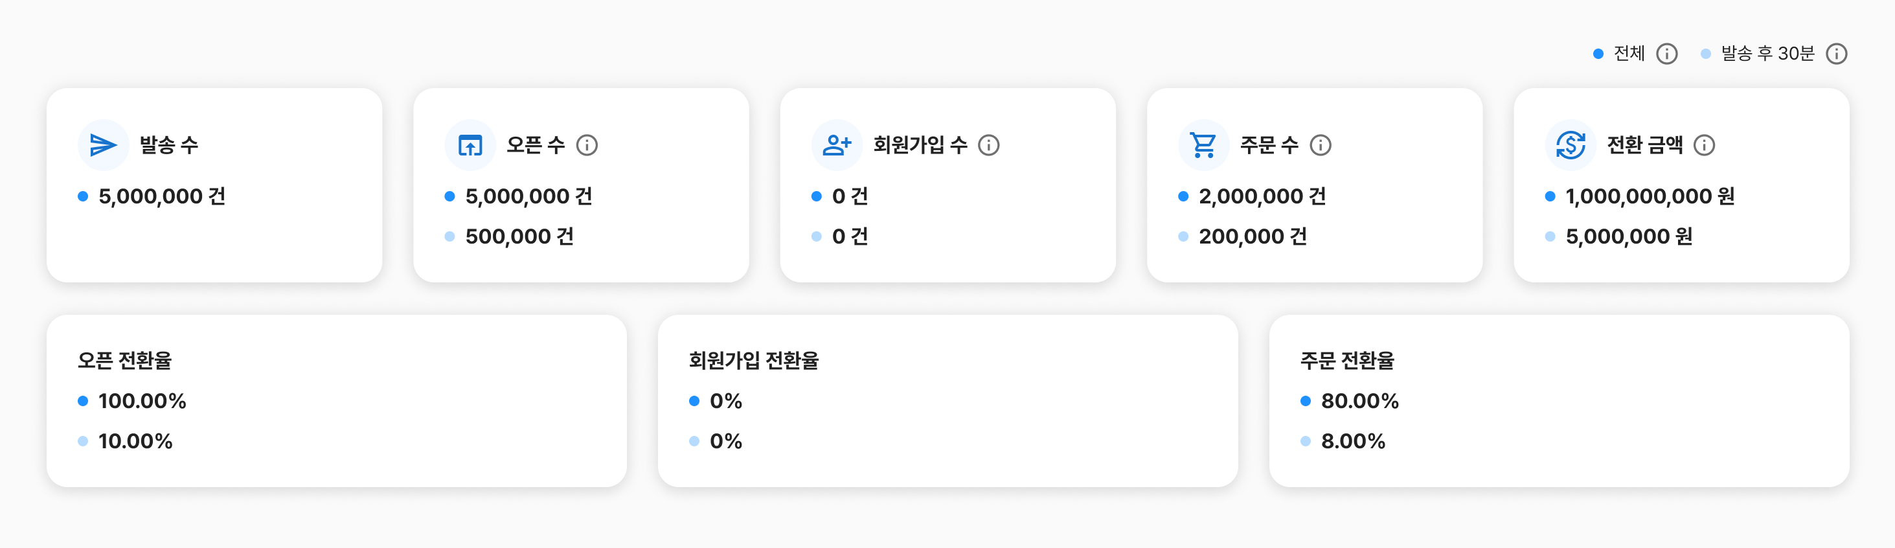Click the currency exchange icon beside 전환 금액
This screenshot has width=1895, height=548.
click(1570, 145)
